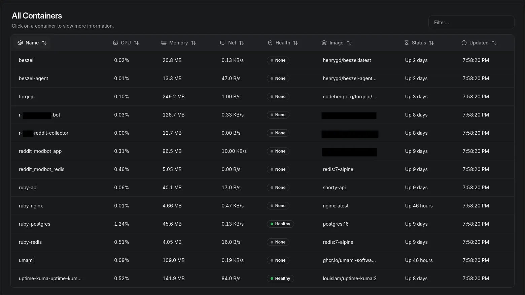Viewport: 525px width, 295px height.
Task: Click the Image layers icon
Action: [x=324, y=43]
